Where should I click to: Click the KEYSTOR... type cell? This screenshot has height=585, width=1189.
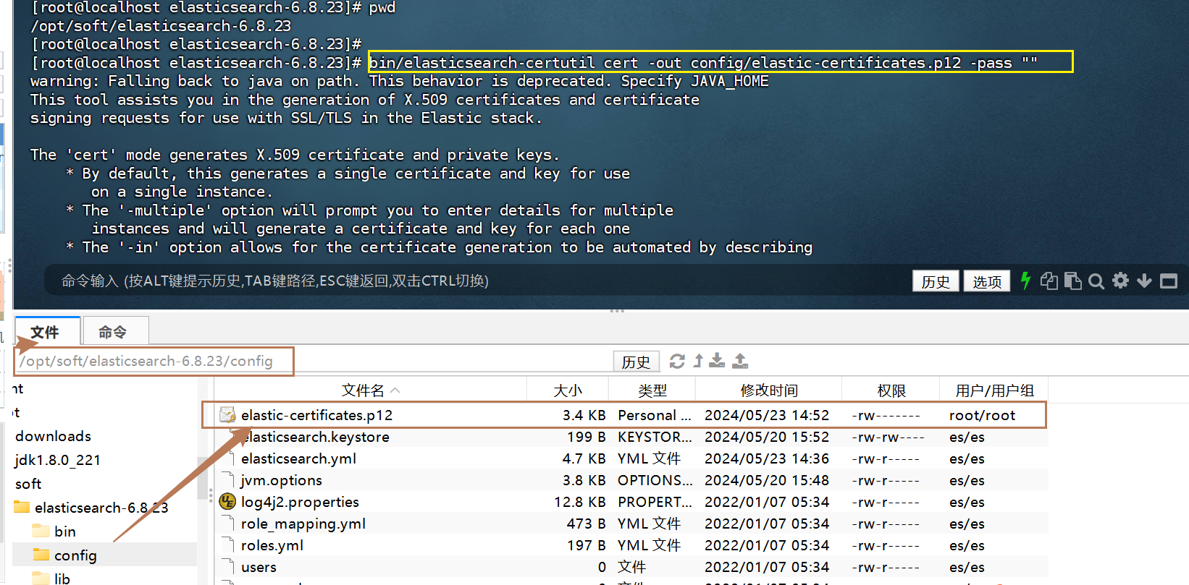[x=655, y=437]
